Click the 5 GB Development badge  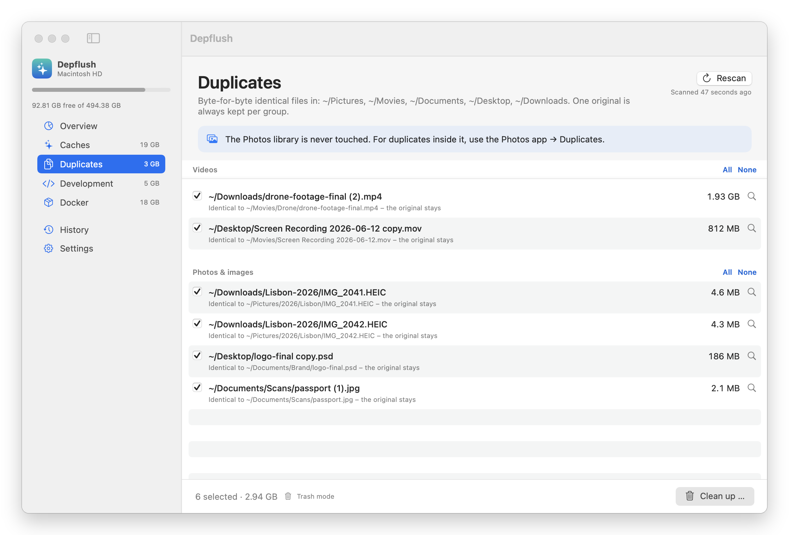coord(152,183)
